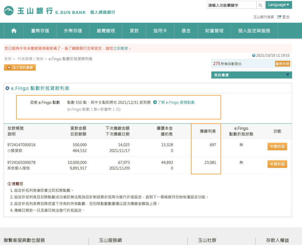Click the 加入我的最愛 button
Image resolution: width=302 pixels, height=245 pixels.
(x=20, y=67)
